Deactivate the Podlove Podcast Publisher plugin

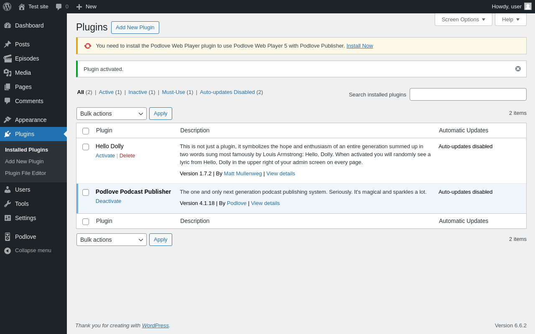[x=108, y=201]
